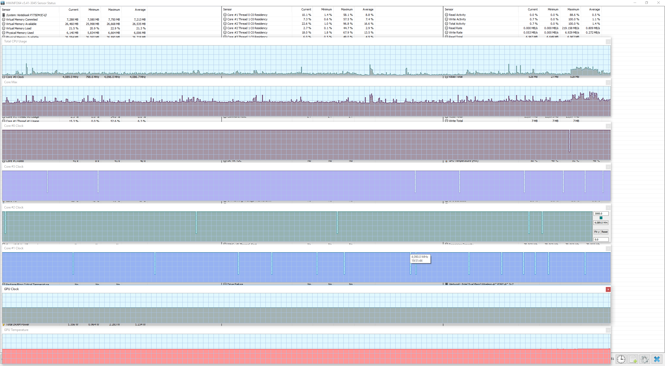Image resolution: width=665 pixels, height=366 pixels.
Task: Click the Average column header on right panel
Action: [x=594, y=9]
